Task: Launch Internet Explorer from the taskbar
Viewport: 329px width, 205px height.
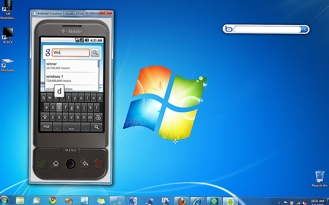Action: 198,201
